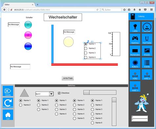The width and height of the screenshot is (156, 129).
Task: Reload the page in address bar
Action: point(97,10)
